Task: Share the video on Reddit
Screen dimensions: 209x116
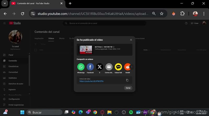Action: point(127,67)
